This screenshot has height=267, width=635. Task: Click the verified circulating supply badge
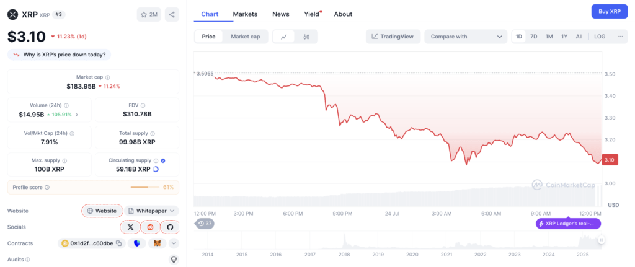[163, 160]
